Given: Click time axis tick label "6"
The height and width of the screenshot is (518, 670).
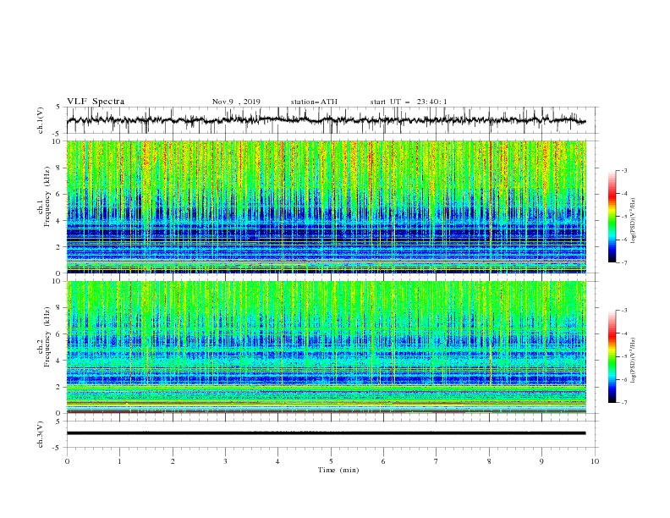Looking at the screenshot, I should tap(383, 461).
